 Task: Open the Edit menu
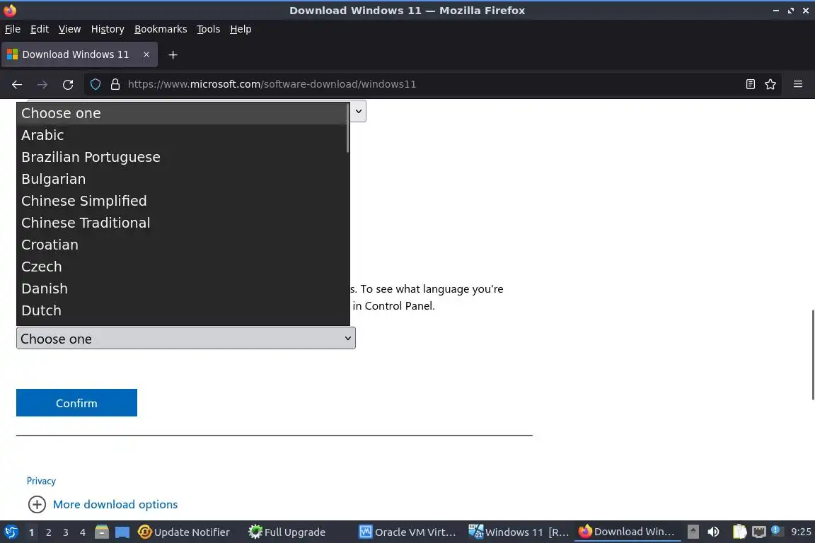pos(40,29)
